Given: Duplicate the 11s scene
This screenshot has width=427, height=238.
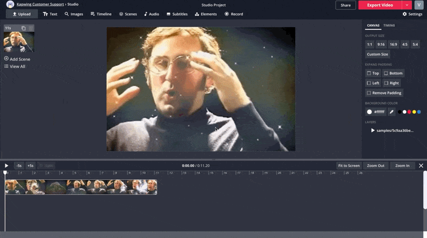Looking at the screenshot, I should (x=23, y=28).
